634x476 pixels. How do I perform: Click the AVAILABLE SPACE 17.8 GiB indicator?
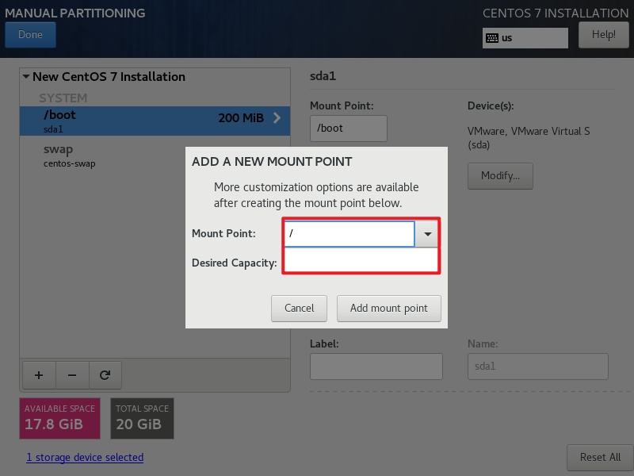point(59,418)
